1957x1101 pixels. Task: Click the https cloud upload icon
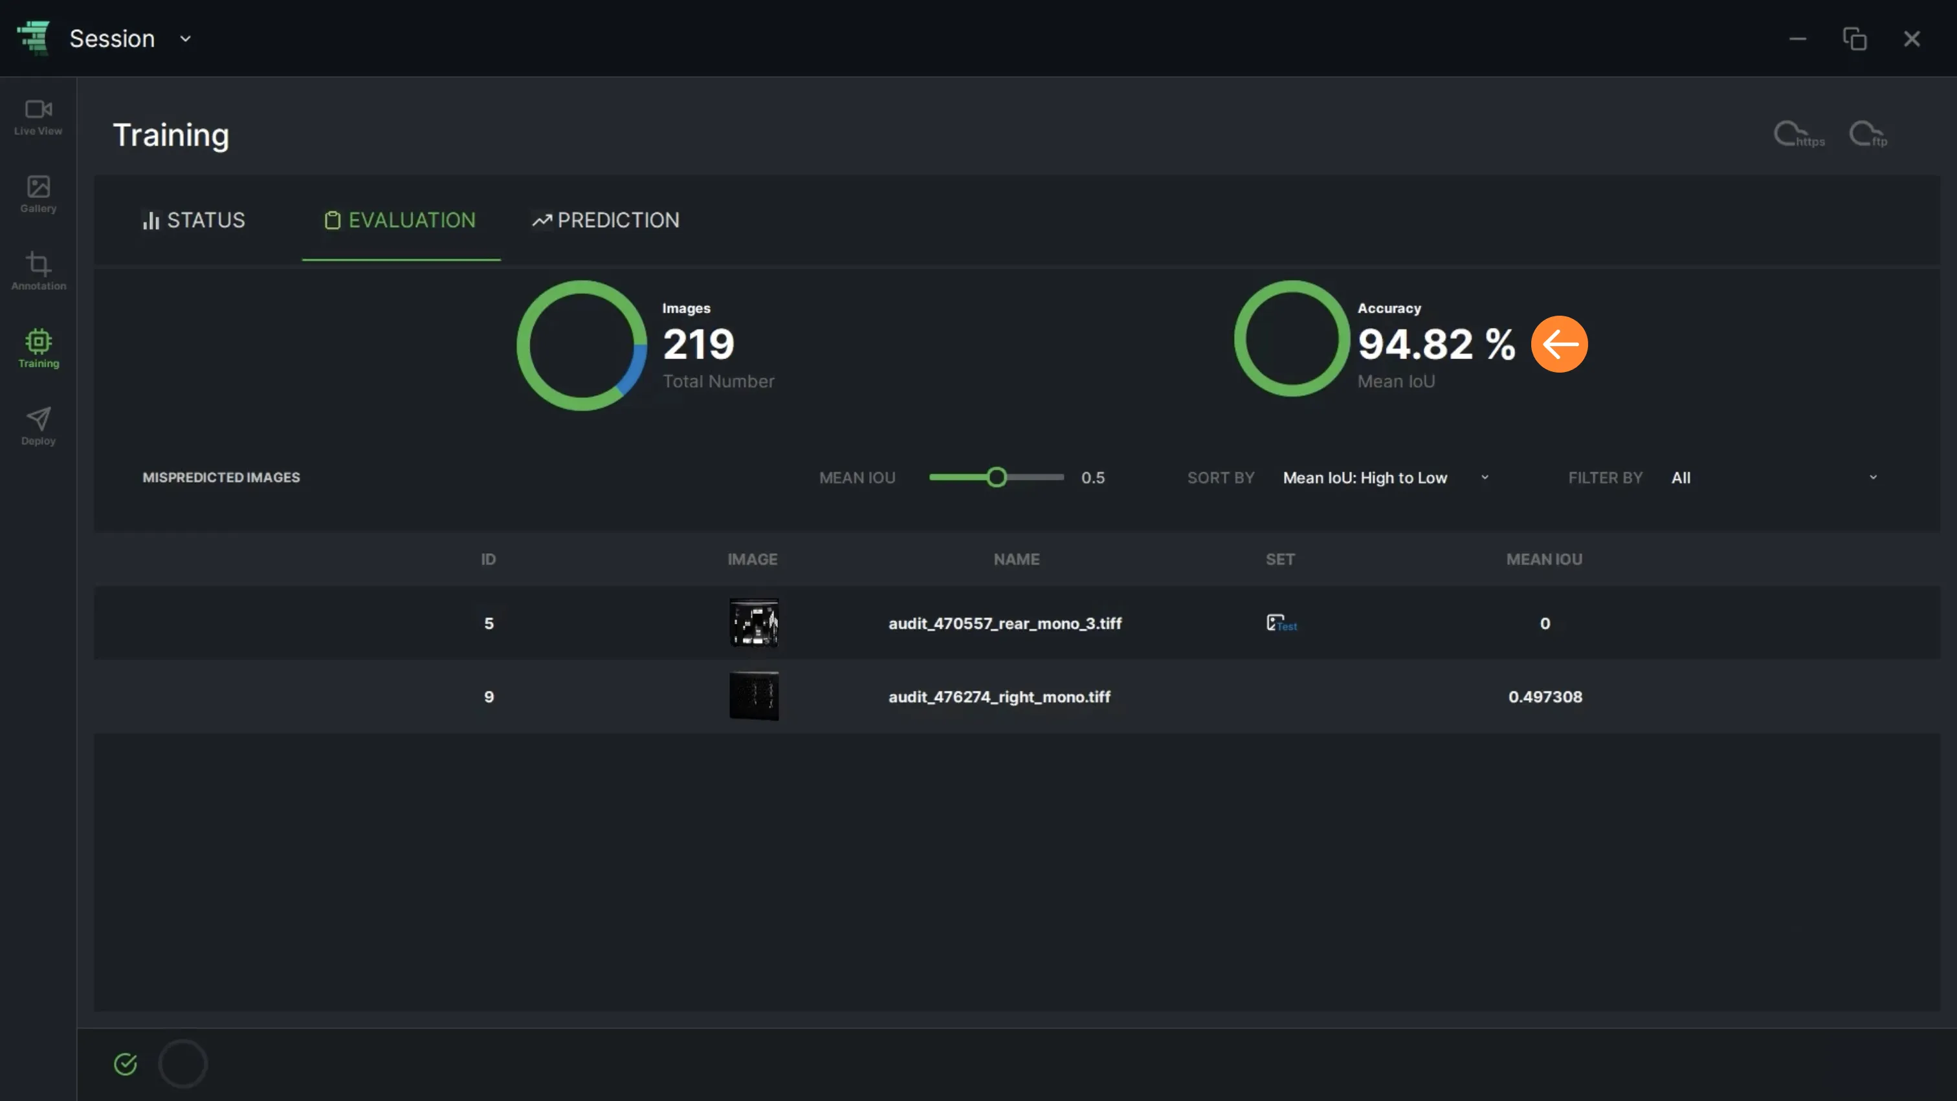coord(1798,135)
